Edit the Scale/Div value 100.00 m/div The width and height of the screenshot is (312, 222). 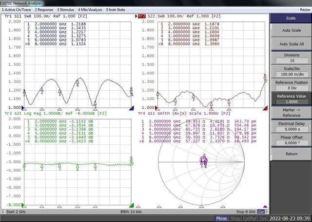click(x=292, y=74)
